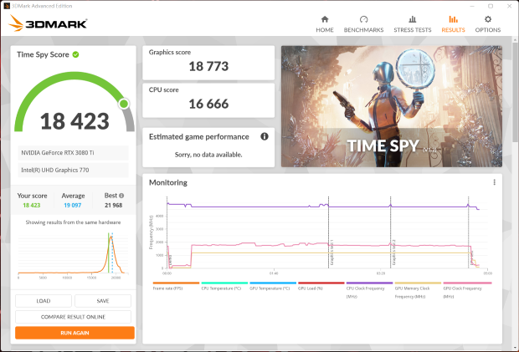
Task: Click the Load button
Action: pos(44,301)
